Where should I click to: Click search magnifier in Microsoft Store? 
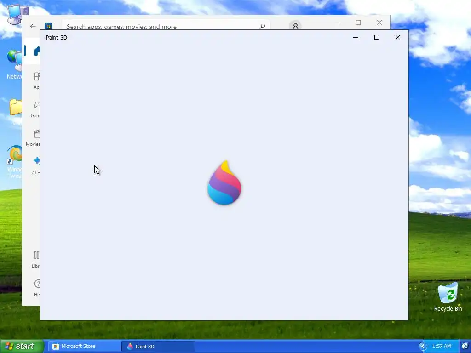pos(262,26)
